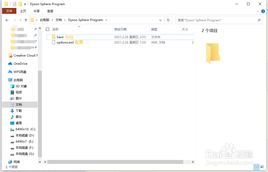Open 本地磁盘 (D:) drive
The image size is (268, 172).
pyautogui.click(x=22, y=135)
